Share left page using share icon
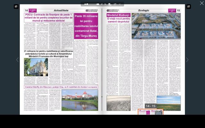 (x=16, y=6)
